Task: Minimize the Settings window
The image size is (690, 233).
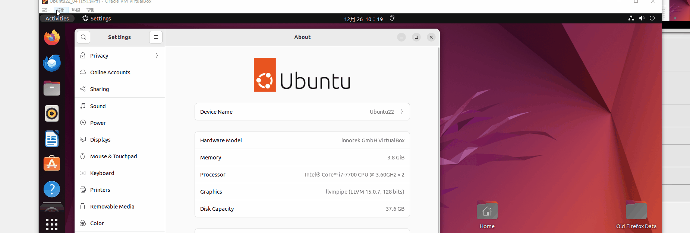Action: click(401, 37)
